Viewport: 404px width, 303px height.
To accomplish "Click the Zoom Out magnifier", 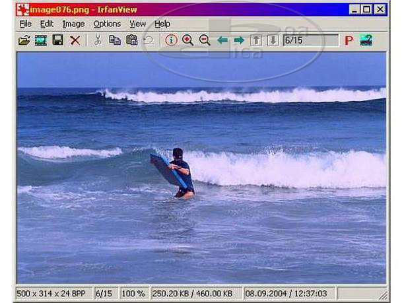I will pyautogui.click(x=205, y=40).
